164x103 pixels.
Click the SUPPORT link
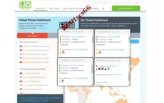click(127, 3)
